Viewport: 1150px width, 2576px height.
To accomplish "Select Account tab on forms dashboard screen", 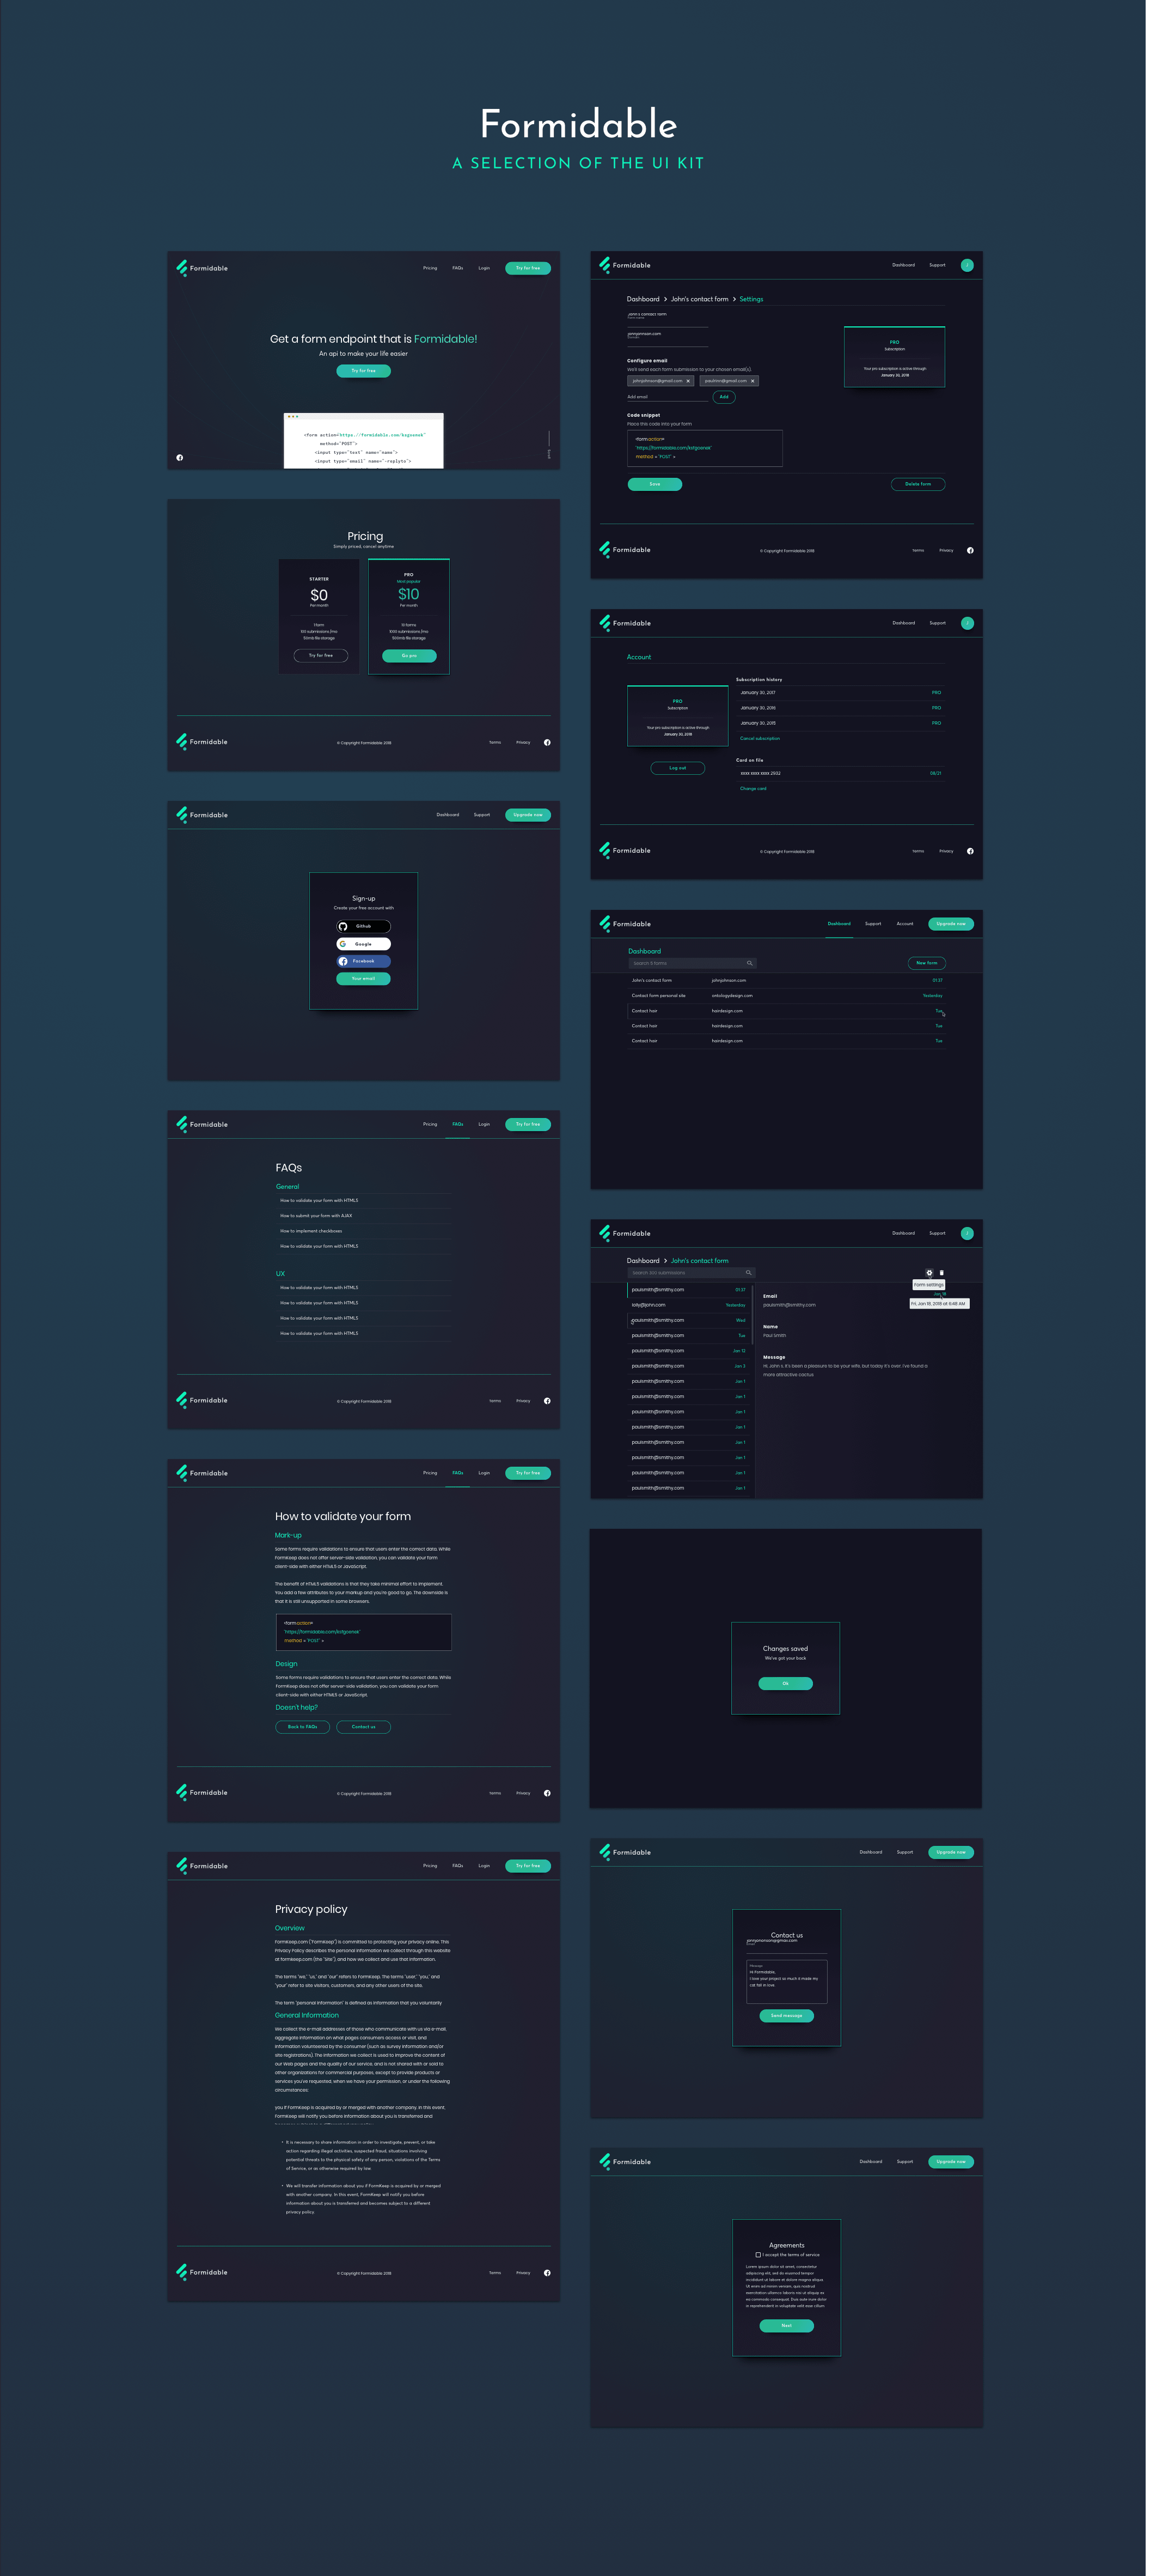I will point(904,924).
